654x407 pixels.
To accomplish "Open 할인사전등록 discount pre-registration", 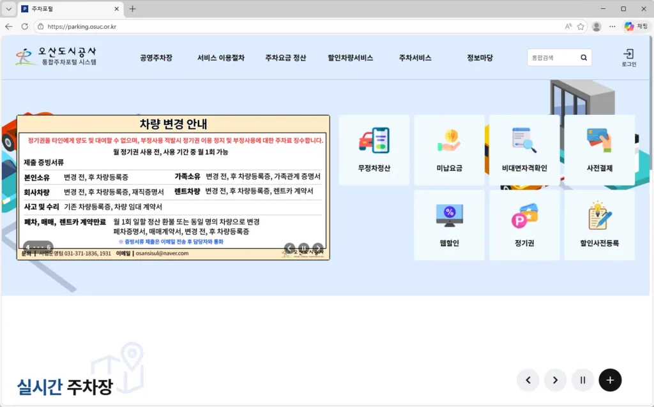I will point(598,225).
